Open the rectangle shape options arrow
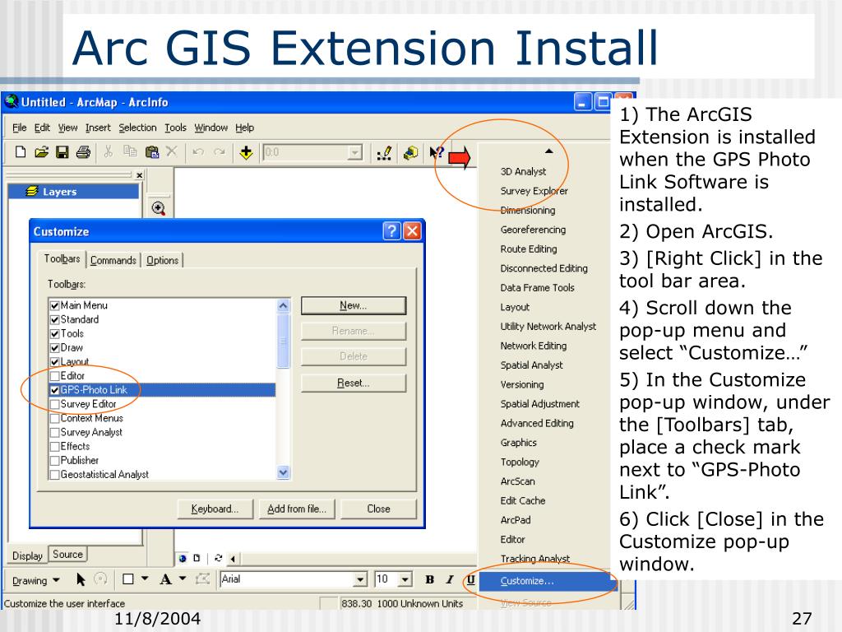This screenshot has width=842, height=632. click(145, 579)
